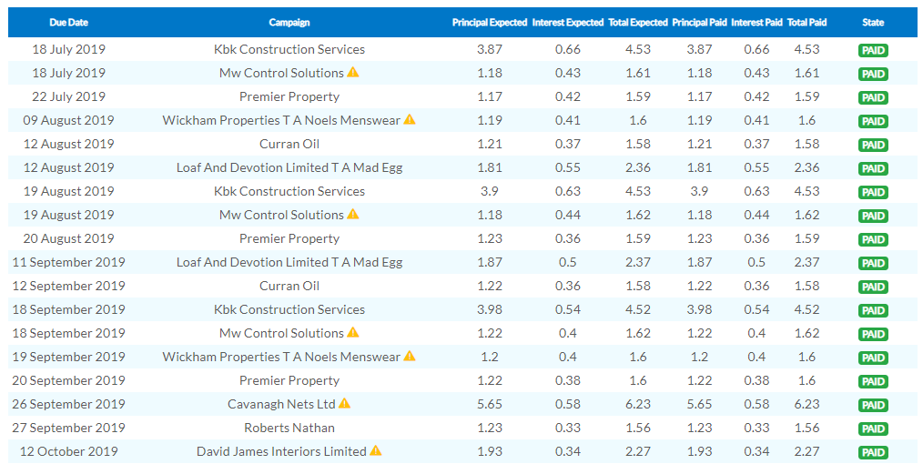This screenshot has width=923, height=464.
Task: Click PAID status for Cavanagh Nets Ltd row
Action: 873,405
